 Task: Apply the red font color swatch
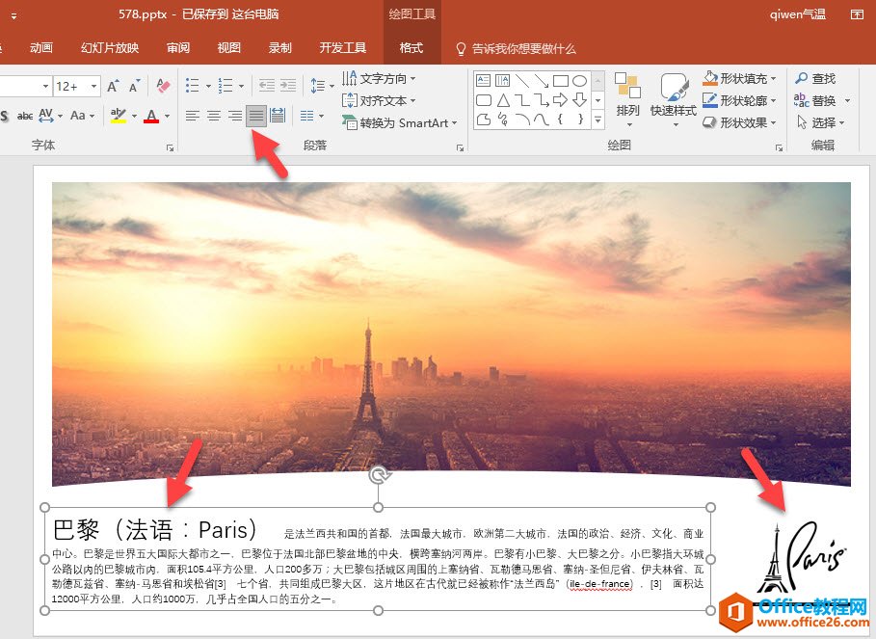point(150,117)
